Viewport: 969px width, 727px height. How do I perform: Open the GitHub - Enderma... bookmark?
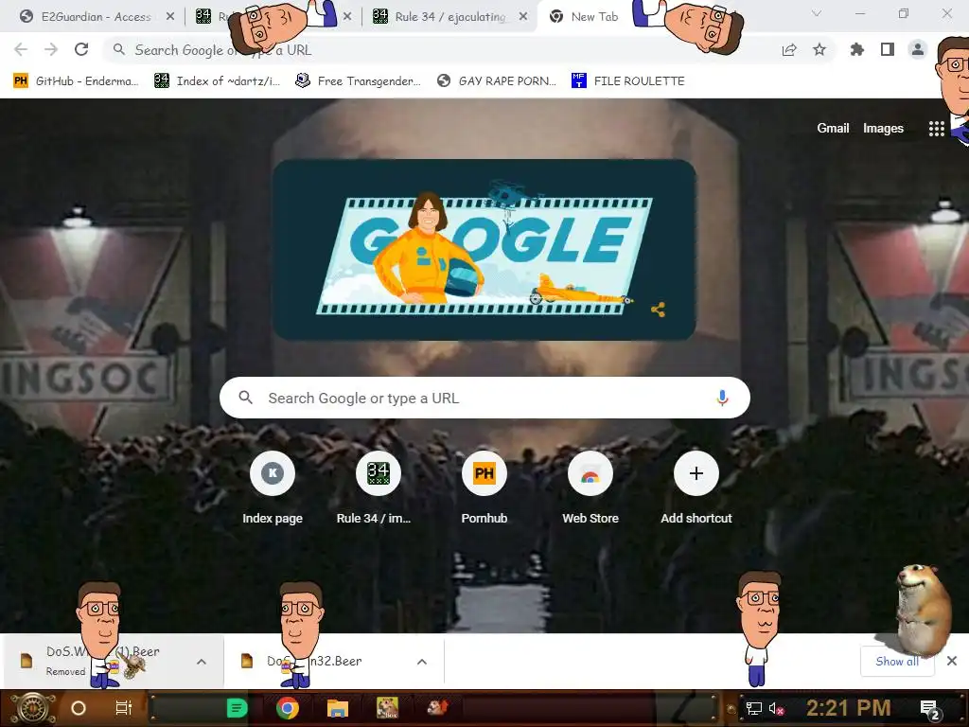coord(76,81)
